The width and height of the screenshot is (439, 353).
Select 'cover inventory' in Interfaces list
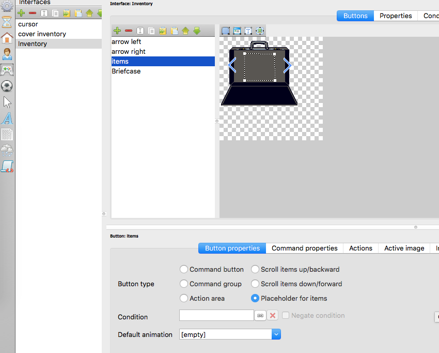[58, 34]
